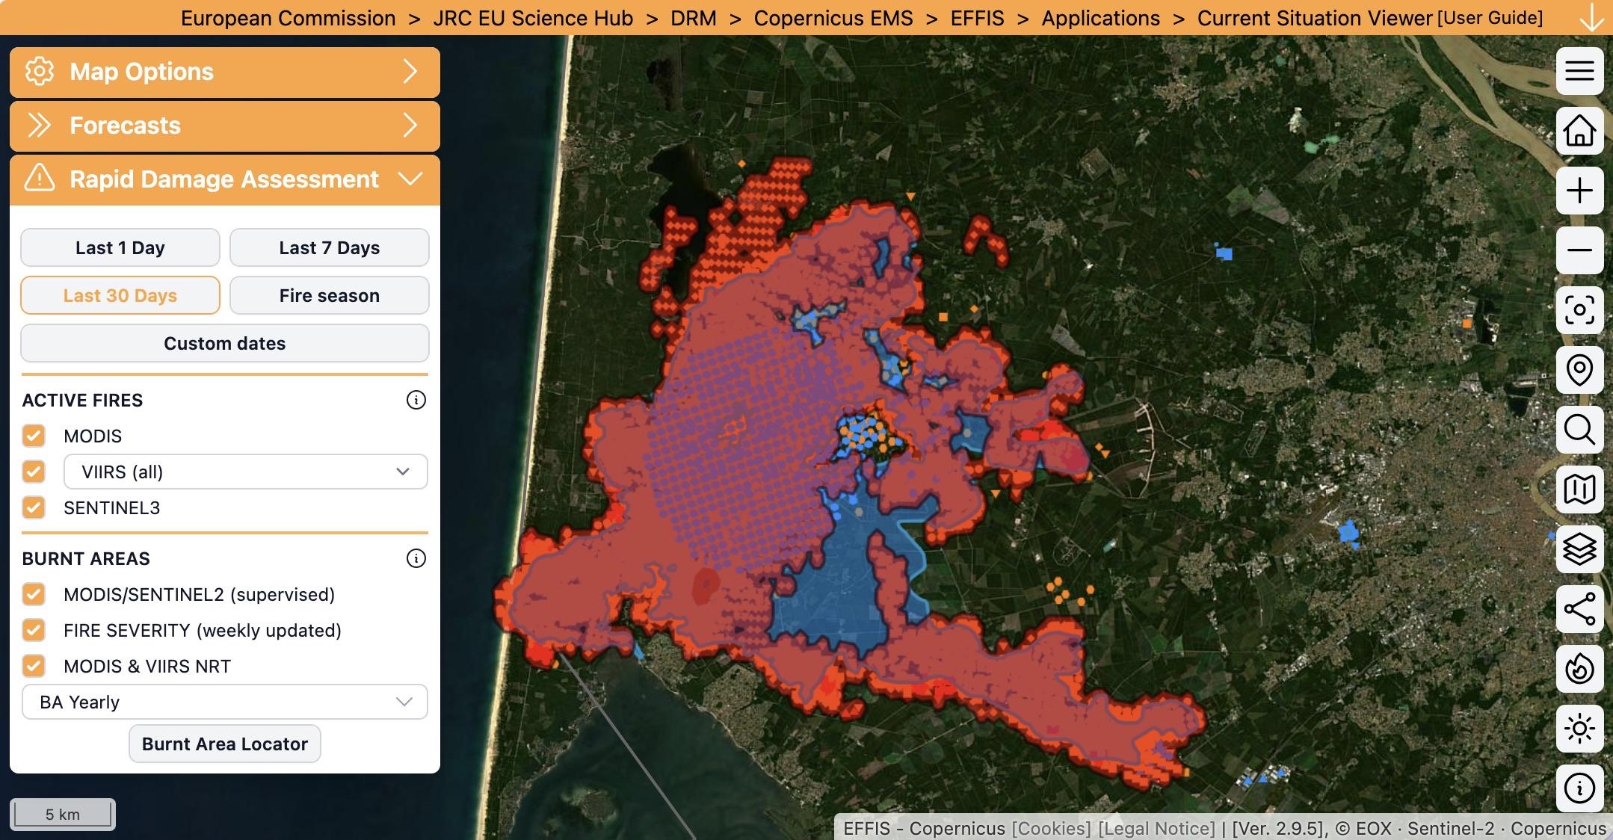Screen dimensions: 1613x840
Task: Toggle the VIIRS checkbox
Action: tap(34, 472)
